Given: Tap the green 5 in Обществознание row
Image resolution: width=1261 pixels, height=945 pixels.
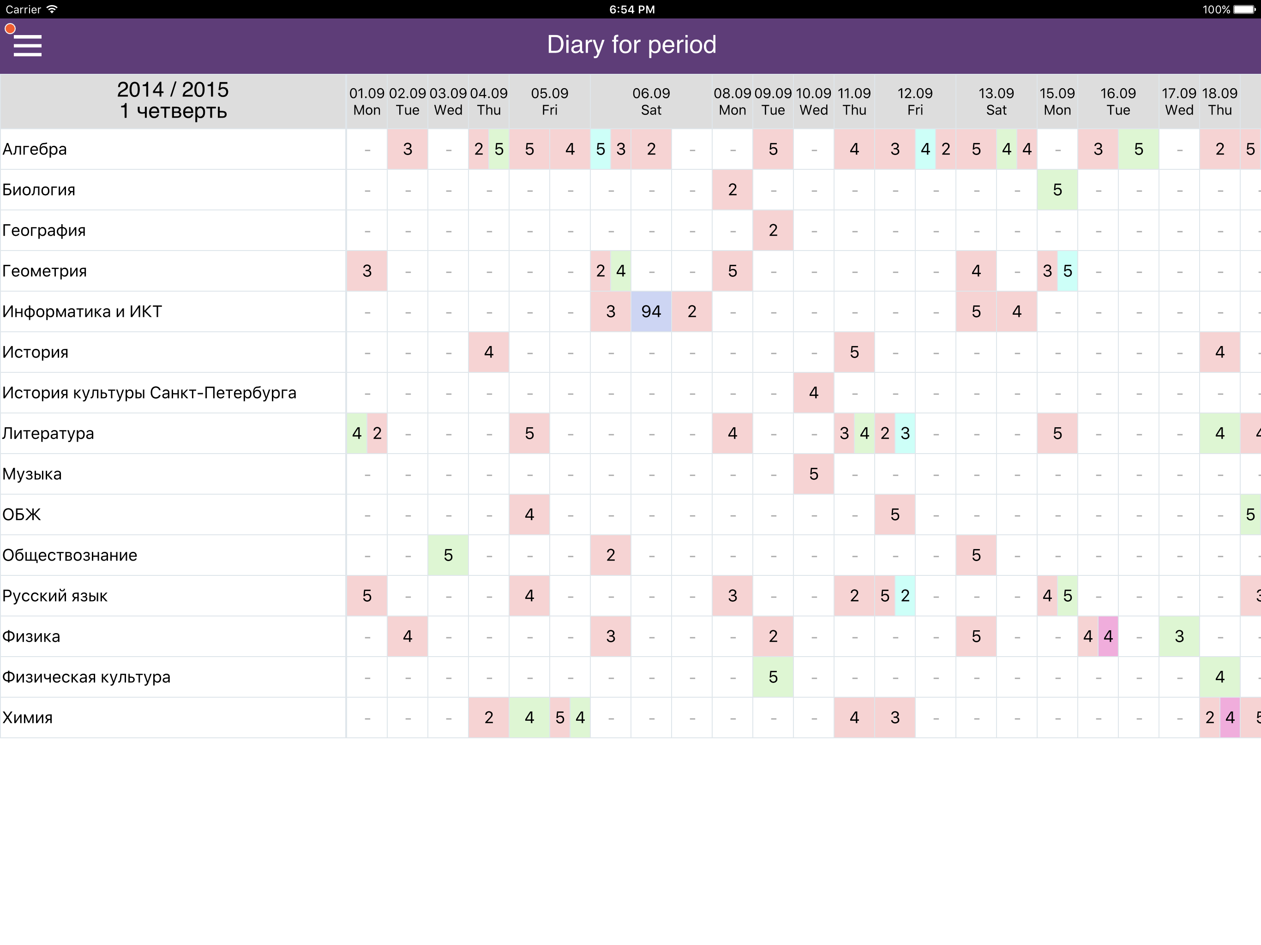Looking at the screenshot, I should point(448,555).
